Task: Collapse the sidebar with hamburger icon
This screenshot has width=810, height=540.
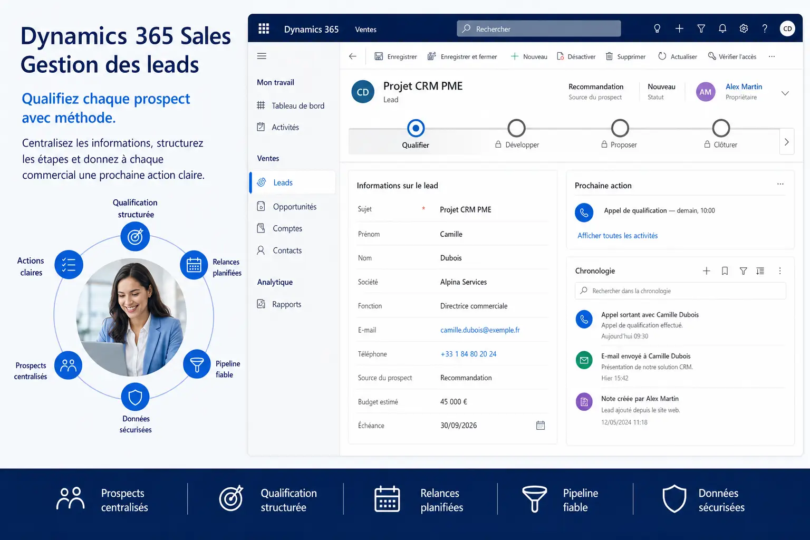Action: [x=262, y=56]
